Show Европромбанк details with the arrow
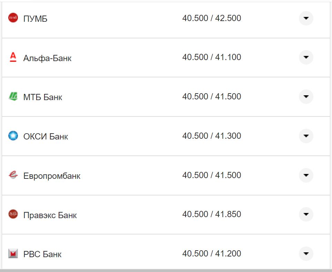Viewport: 332px width, 272px height. 306,175
